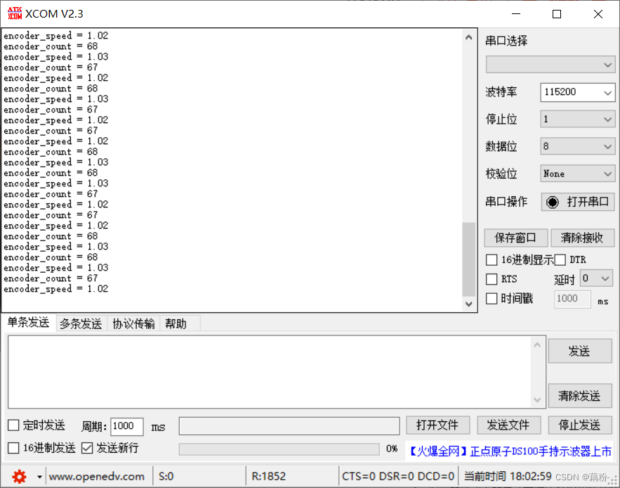Toggle the RTS checkbox
This screenshot has width=620, height=488.
coord(492,279)
